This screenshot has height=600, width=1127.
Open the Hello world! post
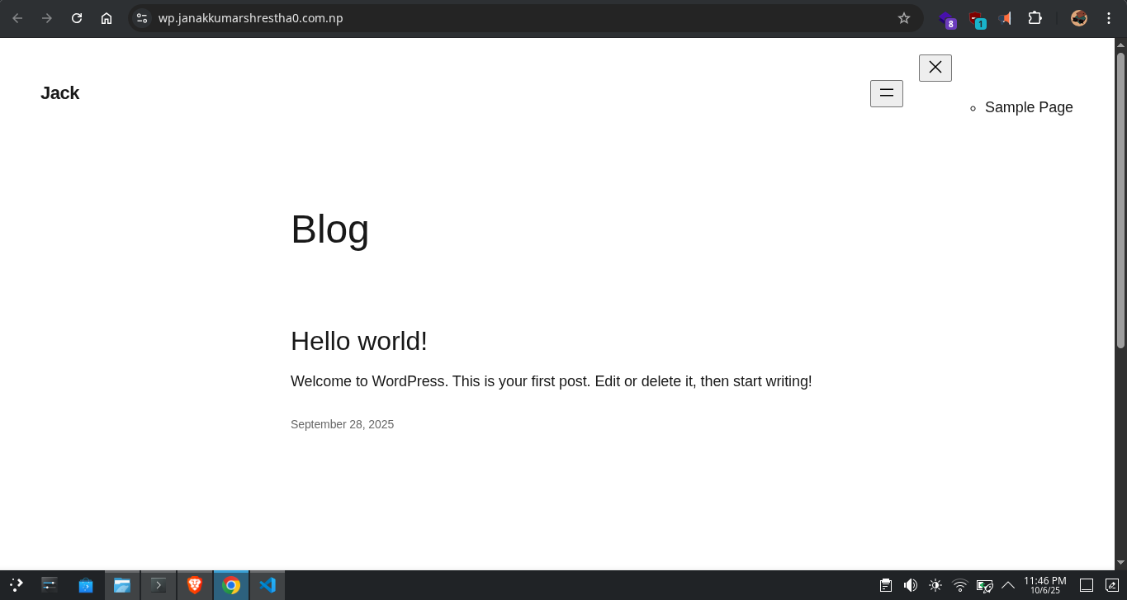click(x=358, y=341)
